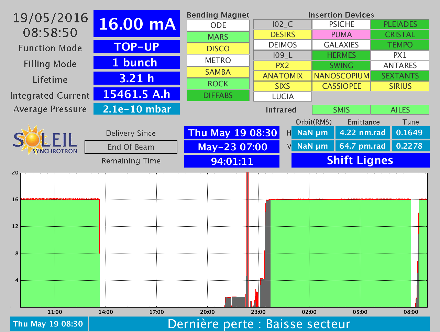This screenshot has width=440, height=332.
Task: Click the 4.22 nm.rad emittance value
Action: tap(363, 132)
